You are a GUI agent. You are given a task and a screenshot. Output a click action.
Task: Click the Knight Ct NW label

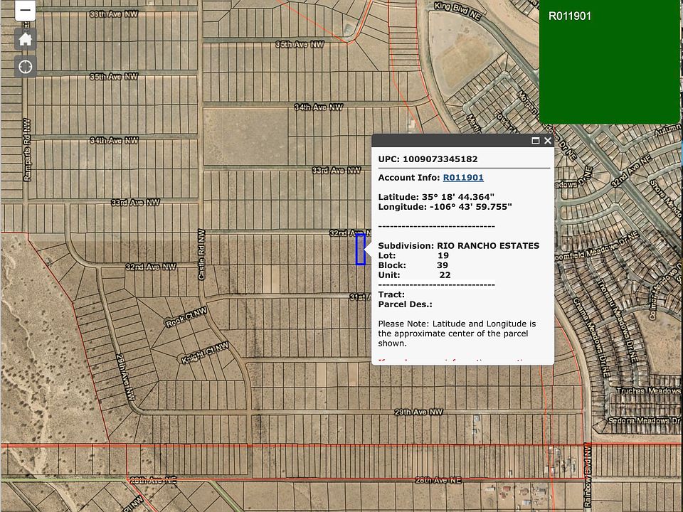[x=205, y=353]
